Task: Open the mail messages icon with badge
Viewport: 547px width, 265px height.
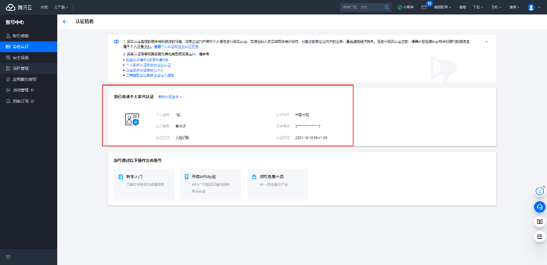Action: (424, 7)
